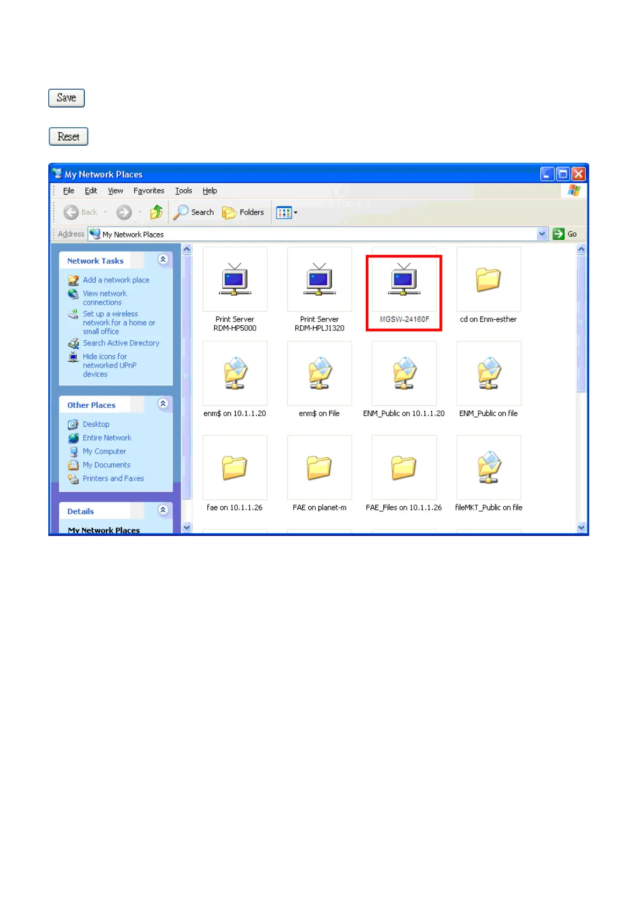Collapse the Other Places panel

[x=163, y=404]
